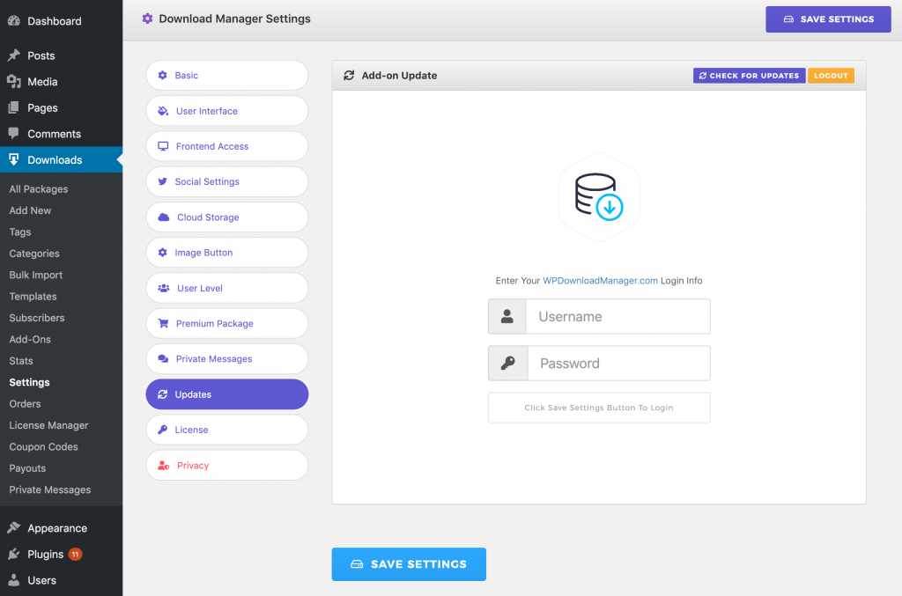Click the Add-on Update sync icon
902x596 pixels.
(349, 76)
